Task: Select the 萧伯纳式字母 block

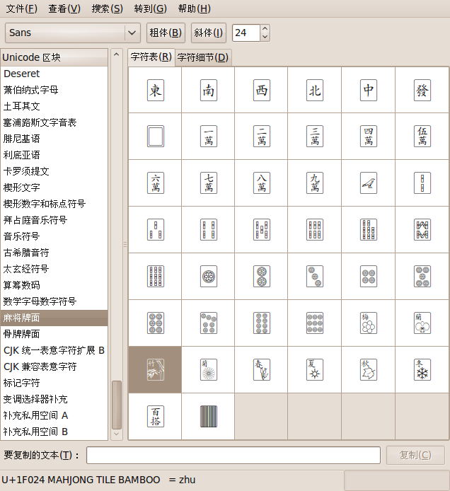Action: (x=54, y=90)
